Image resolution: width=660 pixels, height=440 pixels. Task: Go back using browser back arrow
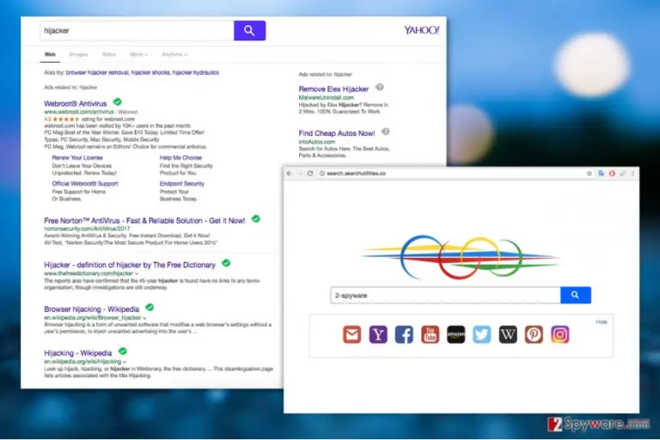click(x=289, y=174)
